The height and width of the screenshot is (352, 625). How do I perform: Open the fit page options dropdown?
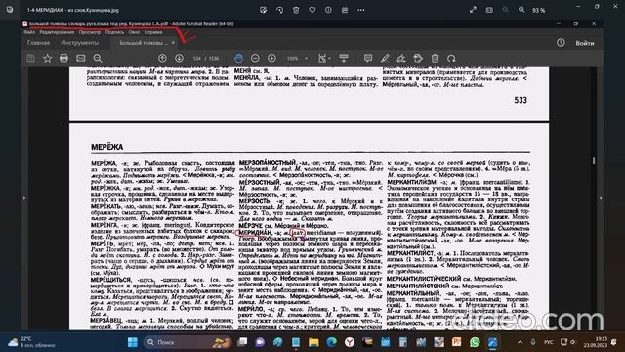324,59
